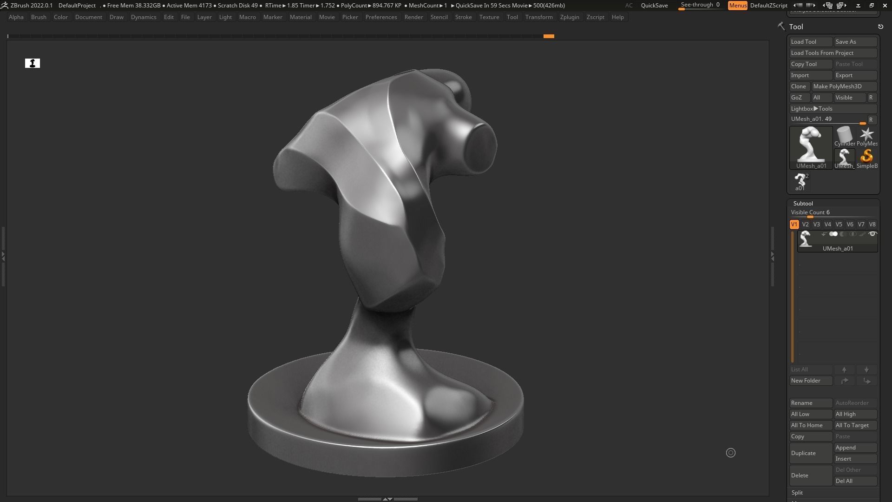892x502 pixels.
Task: Open the Alpha menu
Action: click(16, 17)
